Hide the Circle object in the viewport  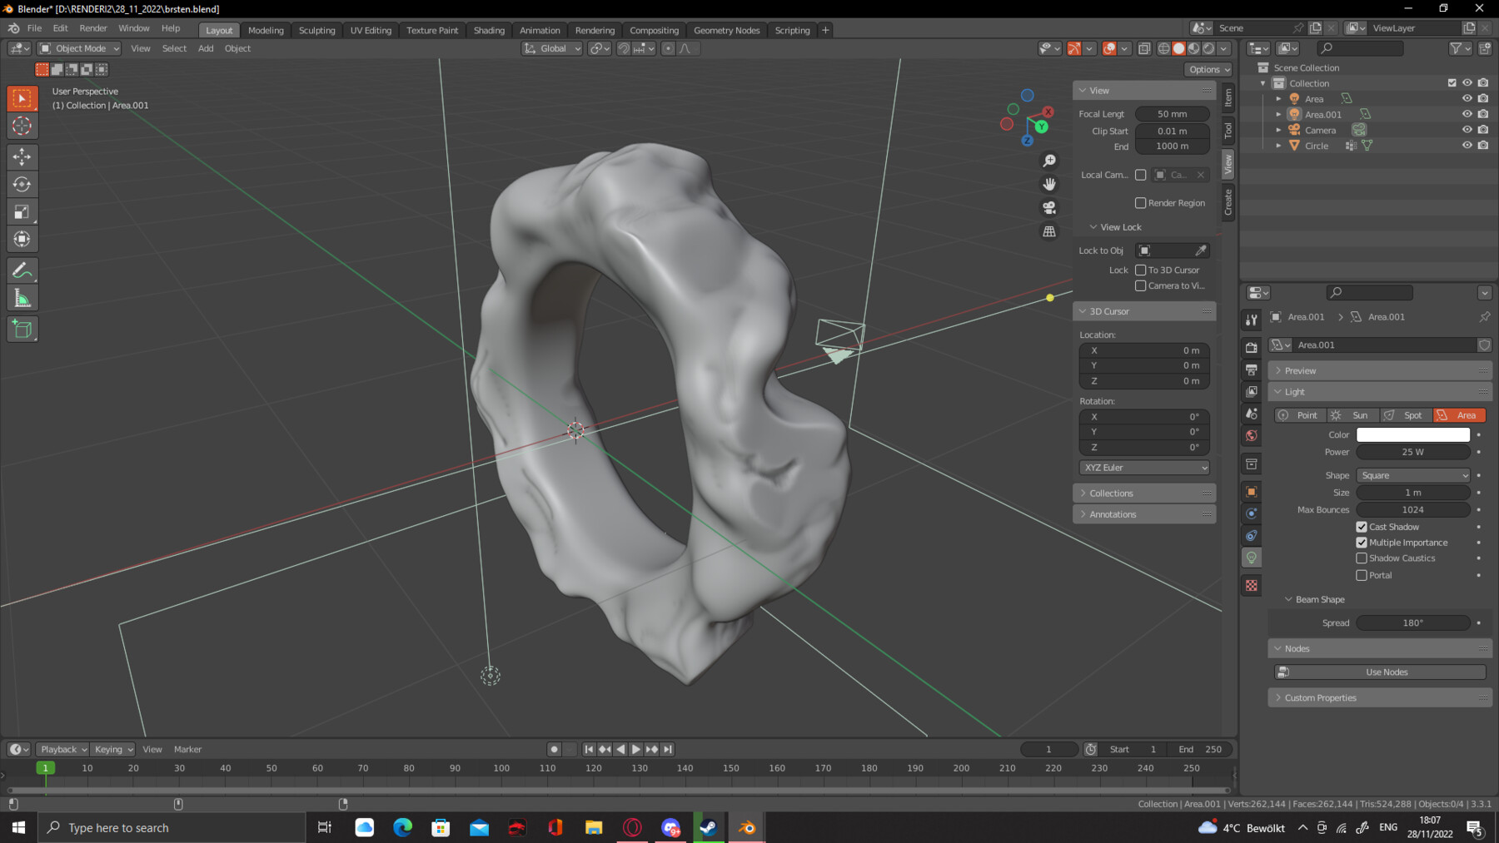[1467, 145]
